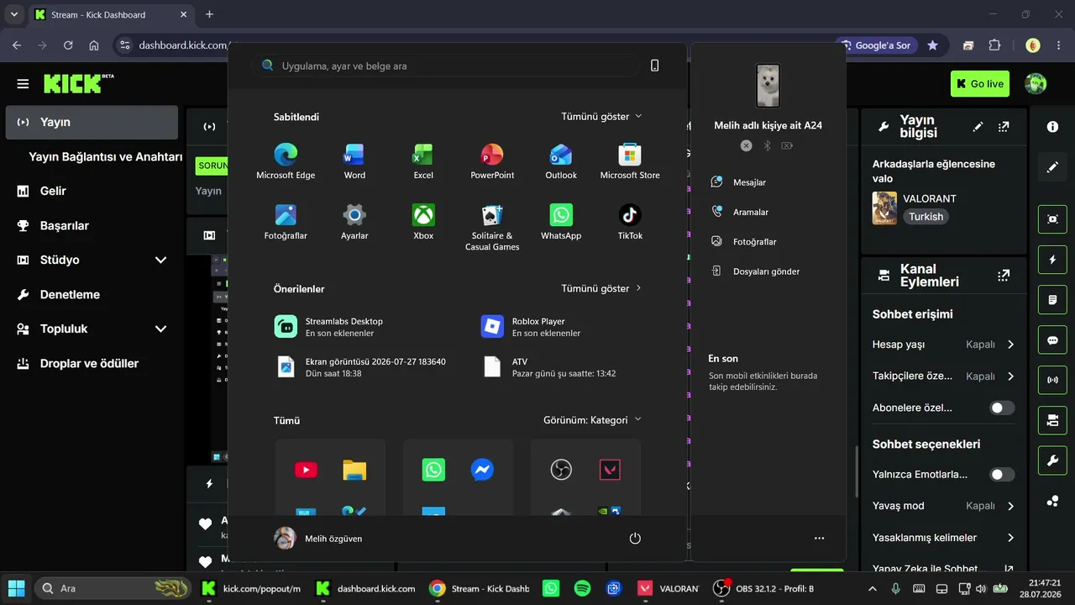Image resolution: width=1075 pixels, height=605 pixels.
Task: Select Yayın in Kick sidebar
Action: pyautogui.click(x=92, y=122)
